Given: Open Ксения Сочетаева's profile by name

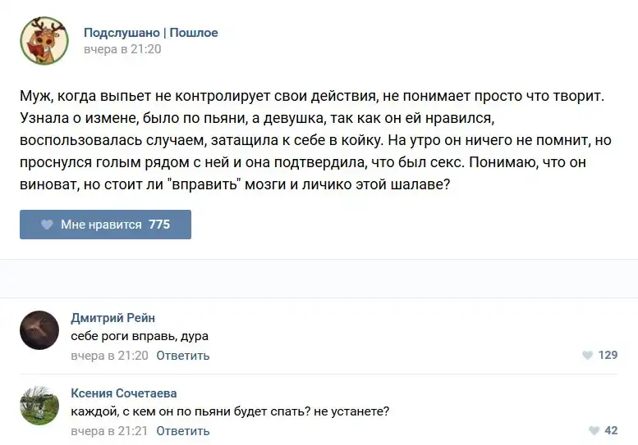Looking at the screenshot, I should click(124, 393).
